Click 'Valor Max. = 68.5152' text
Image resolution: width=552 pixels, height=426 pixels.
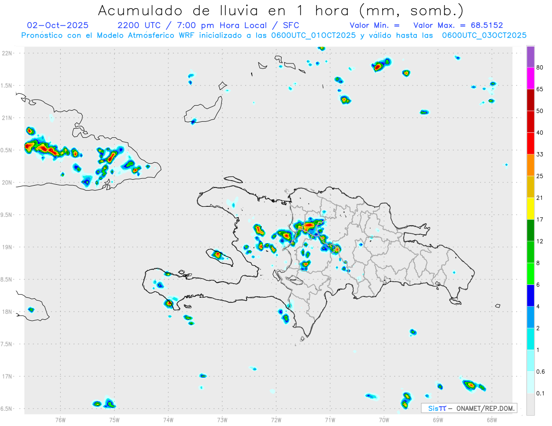click(458, 25)
